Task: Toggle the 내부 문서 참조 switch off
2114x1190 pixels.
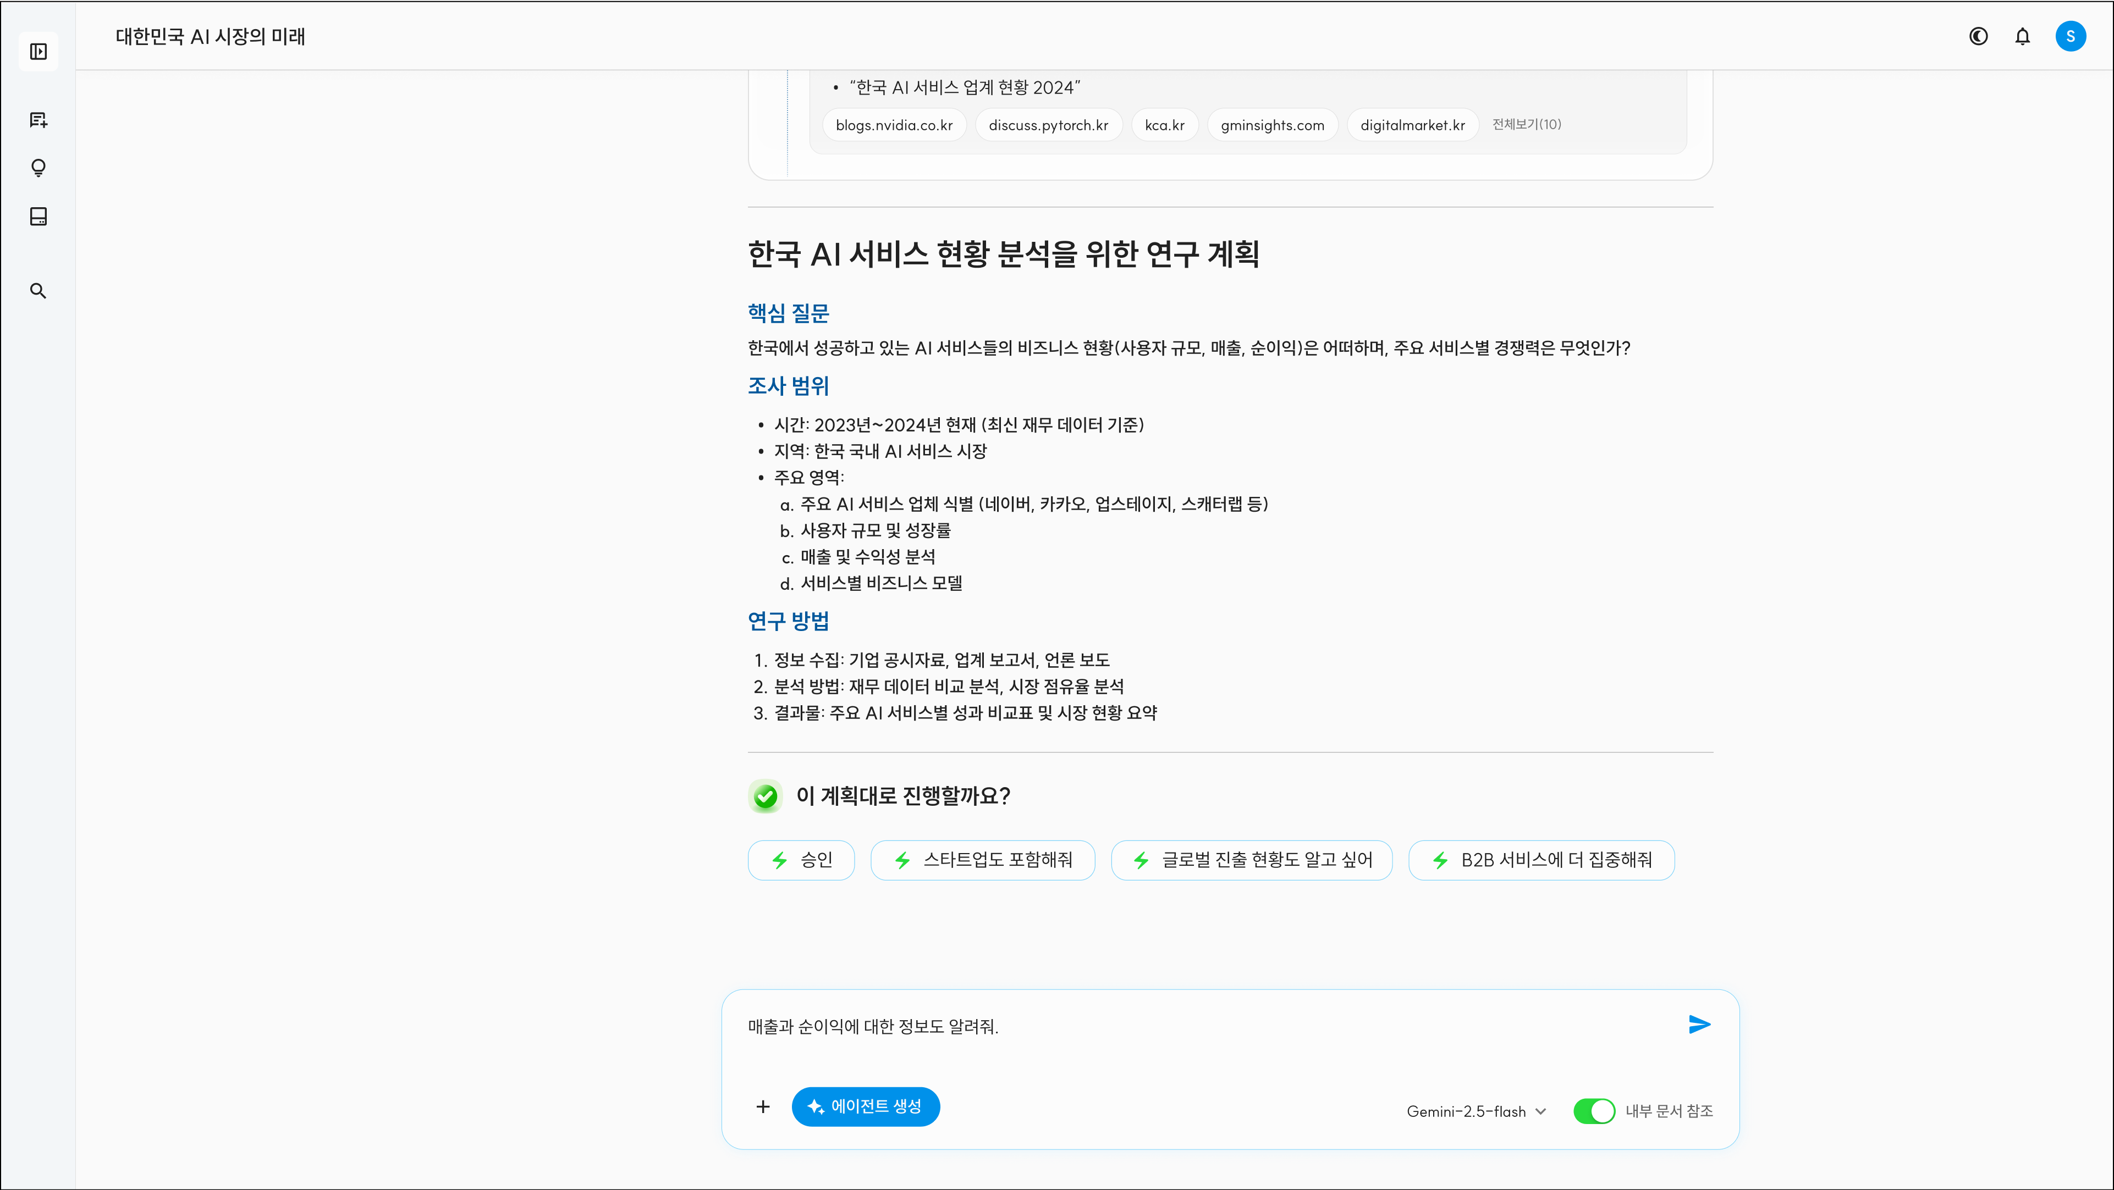Action: click(x=1593, y=1111)
